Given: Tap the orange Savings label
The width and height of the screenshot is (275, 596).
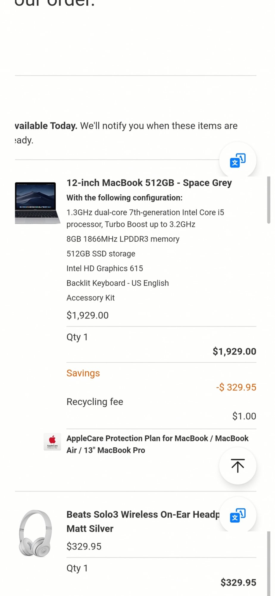Looking at the screenshot, I should [83, 373].
